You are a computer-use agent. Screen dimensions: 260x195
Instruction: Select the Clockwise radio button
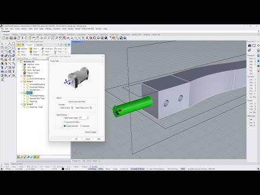tap(81, 126)
